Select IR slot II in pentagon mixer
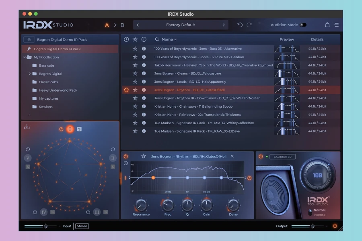This screenshot has width=362, height=241. 113,158
